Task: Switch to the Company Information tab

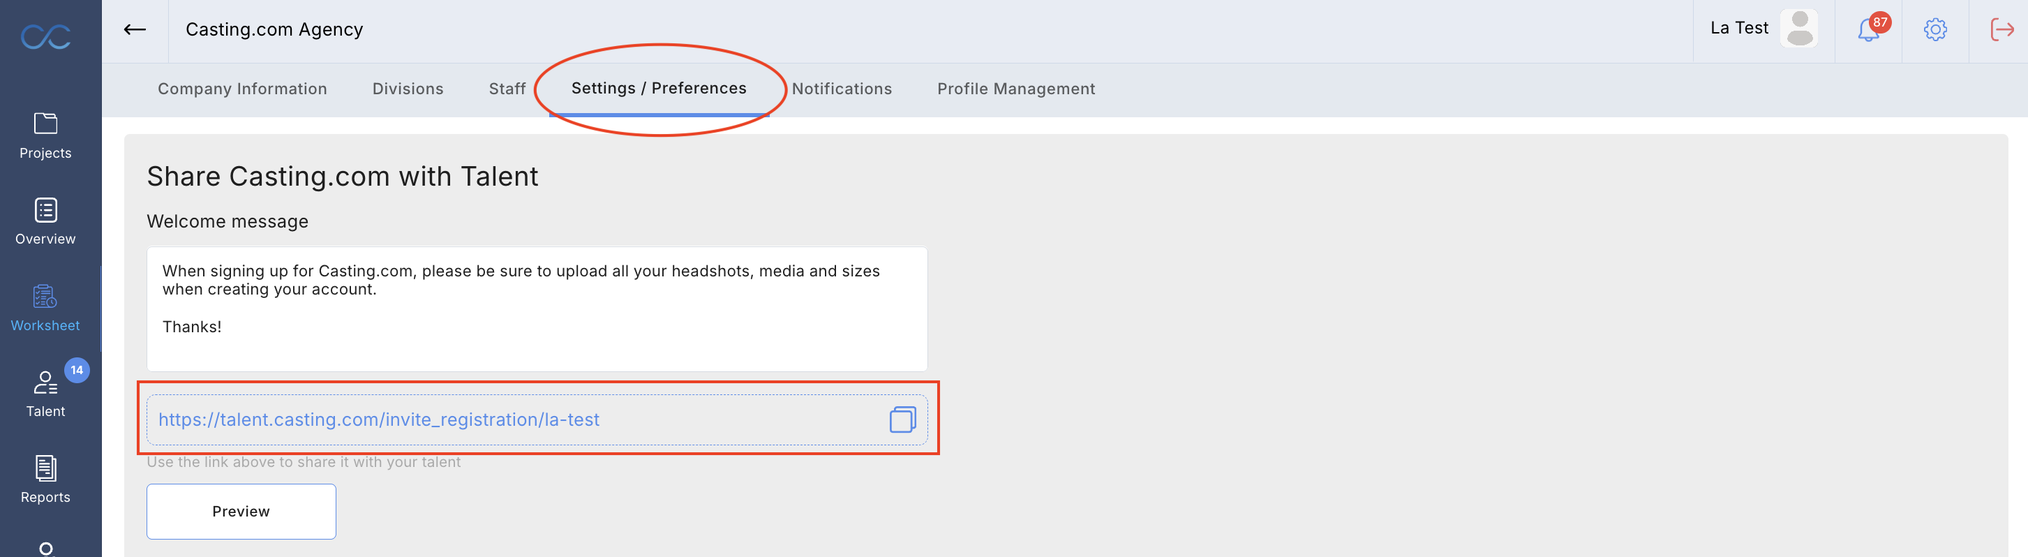Action: click(242, 89)
